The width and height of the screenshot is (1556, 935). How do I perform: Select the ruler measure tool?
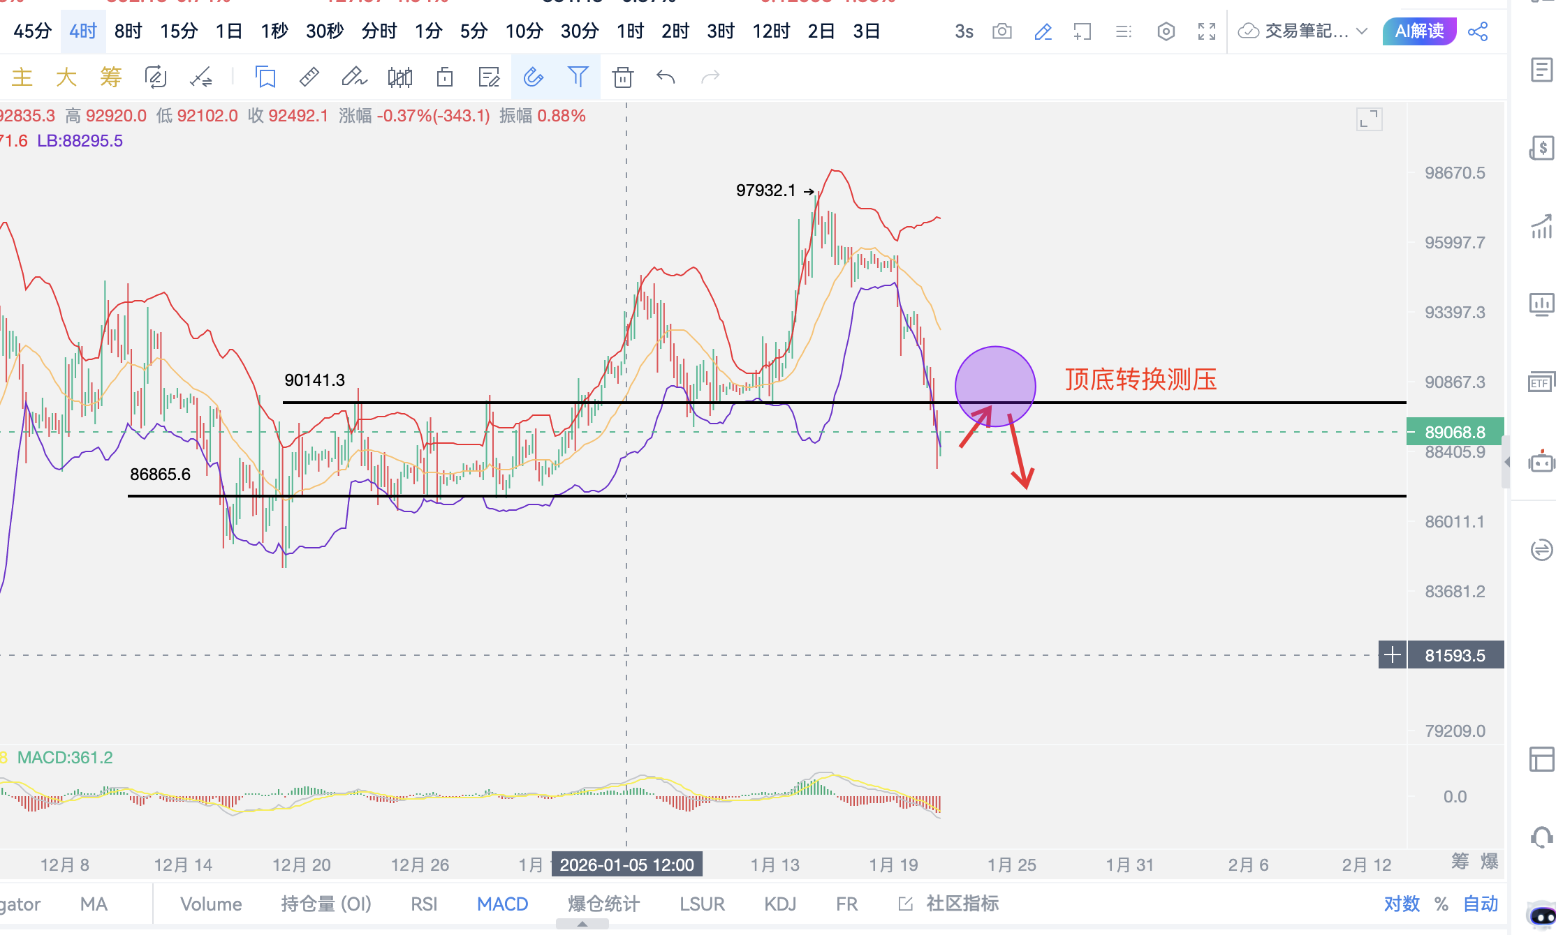pyautogui.click(x=309, y=77)
